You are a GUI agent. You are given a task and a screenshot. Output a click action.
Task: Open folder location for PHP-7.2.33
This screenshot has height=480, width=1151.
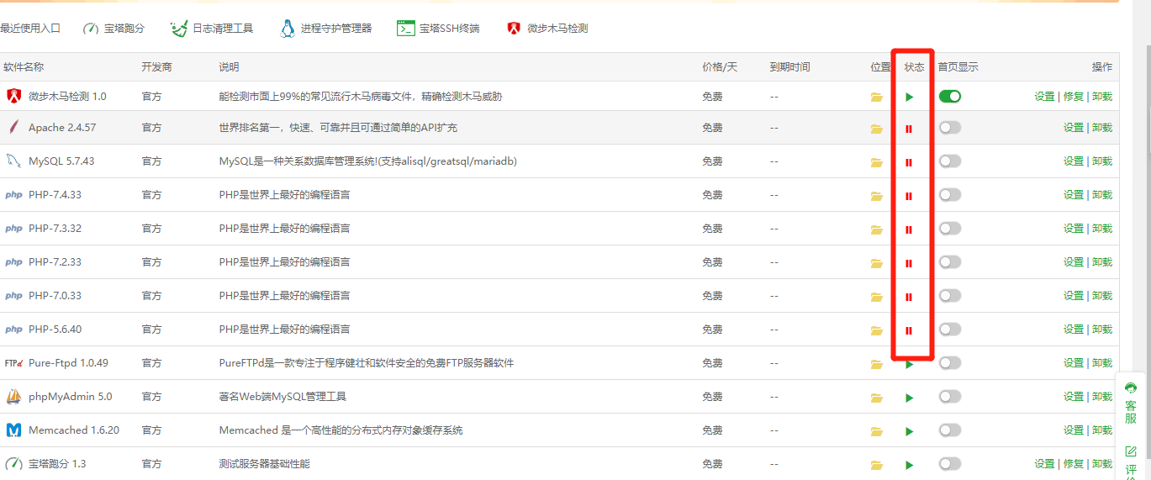877,263
